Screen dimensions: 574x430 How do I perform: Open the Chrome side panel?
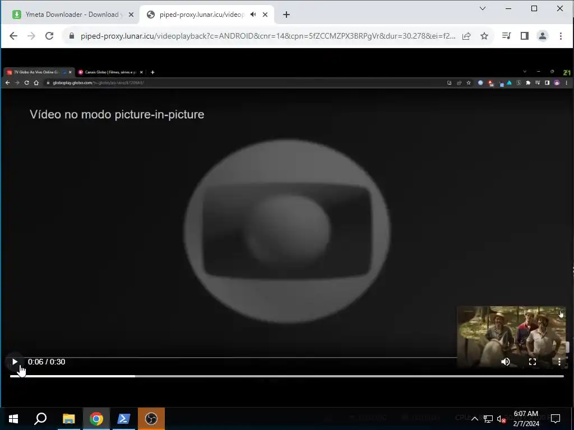click(524, 36)
